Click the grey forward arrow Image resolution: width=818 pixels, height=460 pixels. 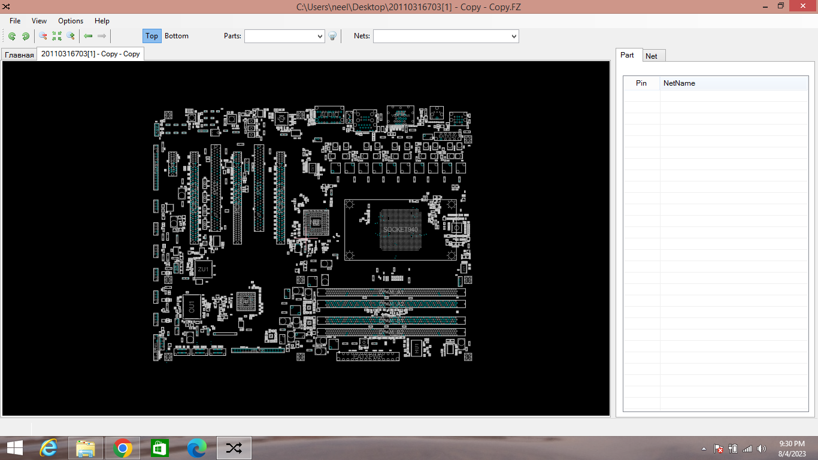coord(102,36)
